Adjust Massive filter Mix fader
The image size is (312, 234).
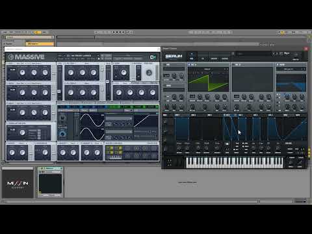pos(108,81)
